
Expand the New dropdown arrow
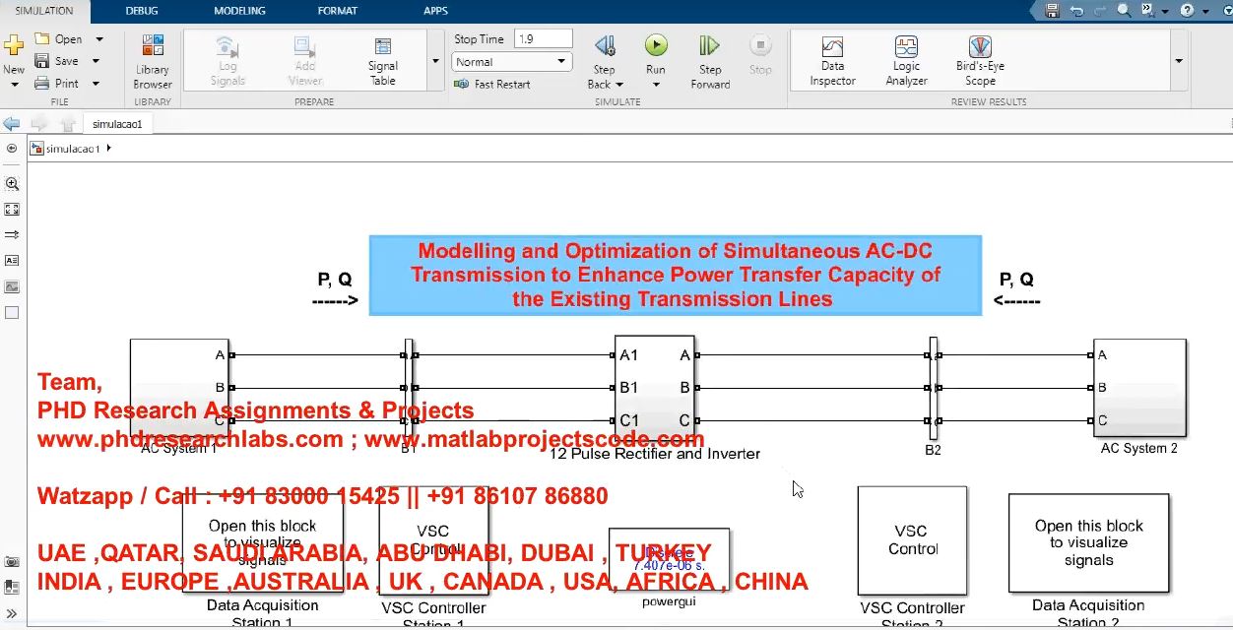pos(14,85)
